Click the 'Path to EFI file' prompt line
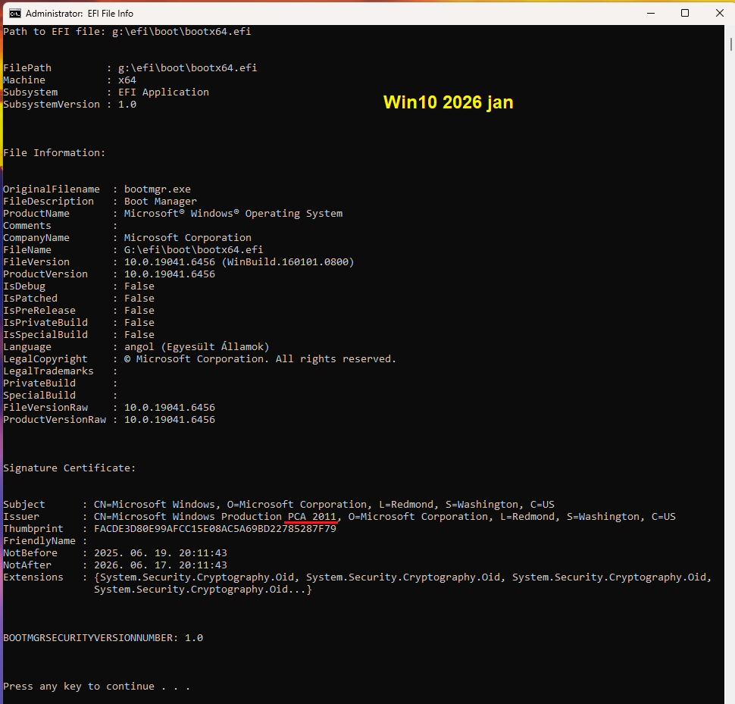Viewport: 735px width, 704px height. tap(127, 31)
